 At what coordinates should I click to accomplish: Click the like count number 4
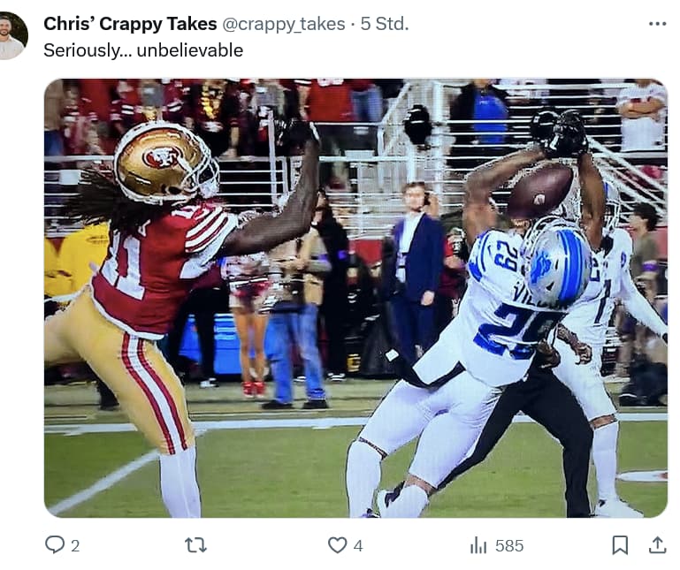pyautogui.click(x=358, y=546)
